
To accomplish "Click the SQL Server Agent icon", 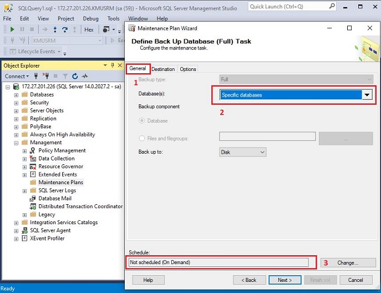I will [24, 230].
